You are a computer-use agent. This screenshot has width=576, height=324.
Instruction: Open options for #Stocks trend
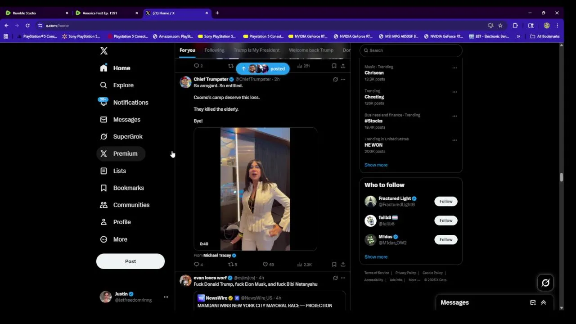click(x=454, y=116)
